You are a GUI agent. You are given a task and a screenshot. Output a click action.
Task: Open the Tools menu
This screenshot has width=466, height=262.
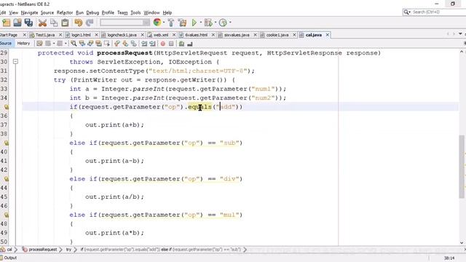[135, 12]
